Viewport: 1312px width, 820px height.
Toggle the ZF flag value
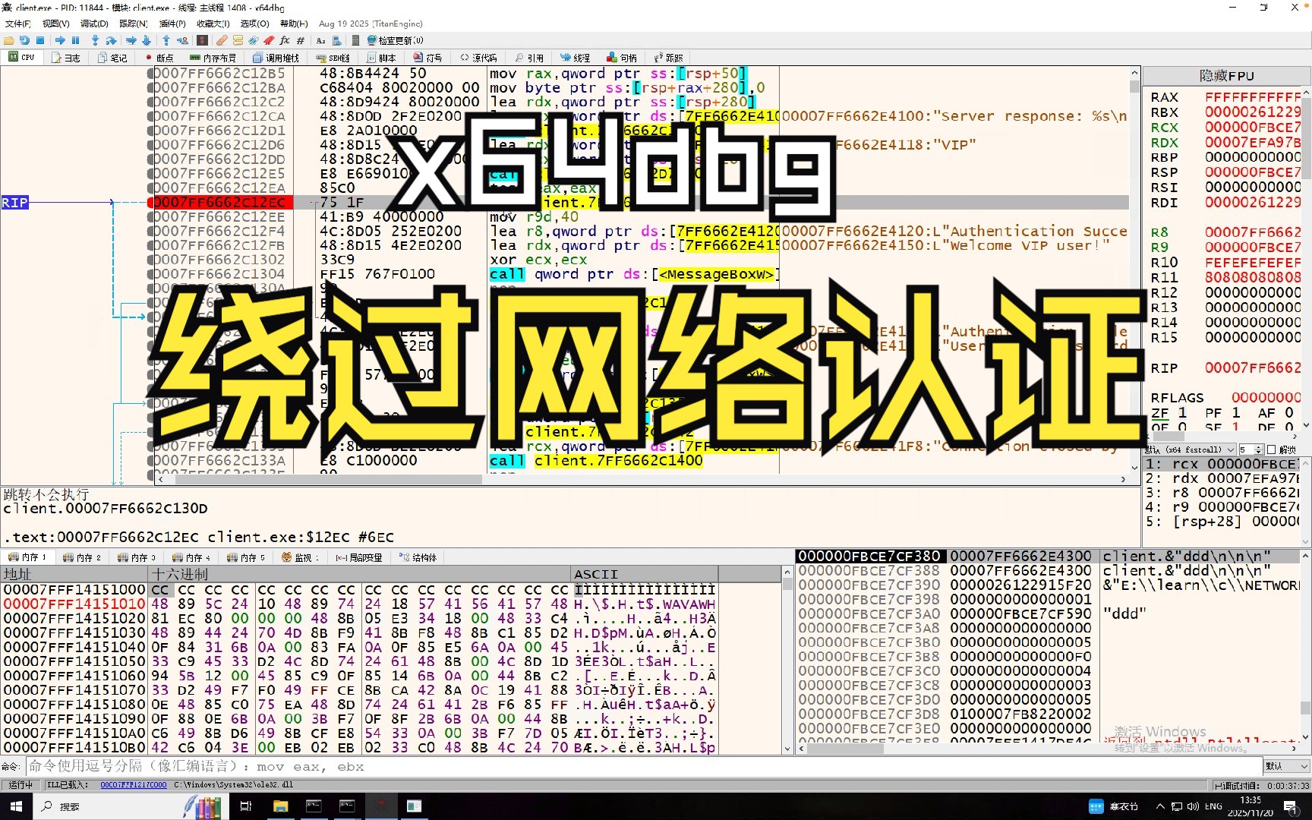pyautogui.click(x=1182, y=412)
